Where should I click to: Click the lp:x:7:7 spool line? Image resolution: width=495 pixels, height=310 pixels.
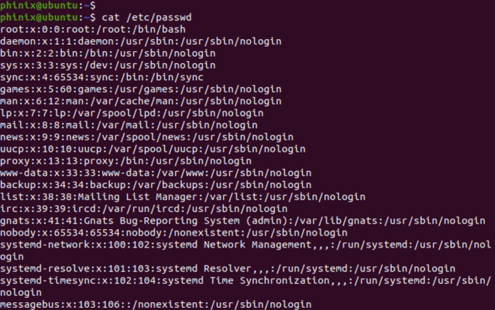pyautogui.click(x=132, y=113)
